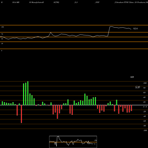Click the 20 label on MR right axis
Image resolution: width=148 pixels, height=148 pixels.
pyautogui.click(x=144, y=102)
